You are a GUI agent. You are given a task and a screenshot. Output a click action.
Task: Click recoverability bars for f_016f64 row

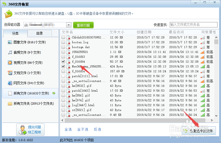click(203, 62)
